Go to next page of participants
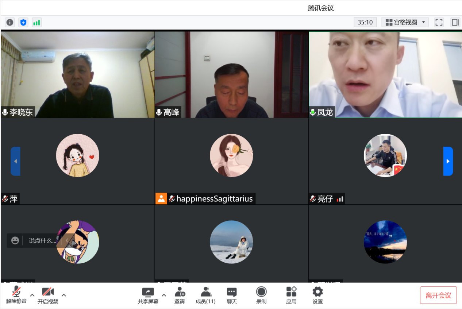The width and height of the screenshot is (462, 309). pos(448,161)
